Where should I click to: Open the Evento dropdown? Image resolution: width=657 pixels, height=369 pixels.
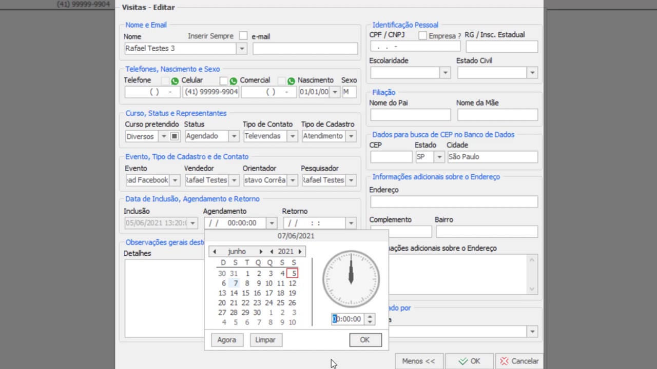point(175,180)
